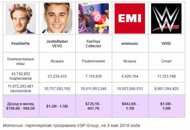Select the FunToyz Collector pig toy image
This screenshot has height=130, width=190.
pos(93,18)
